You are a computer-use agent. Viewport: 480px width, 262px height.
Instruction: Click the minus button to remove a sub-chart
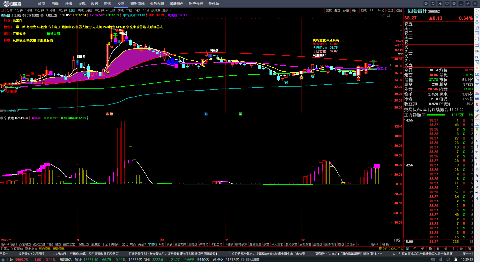pos(400,244)
